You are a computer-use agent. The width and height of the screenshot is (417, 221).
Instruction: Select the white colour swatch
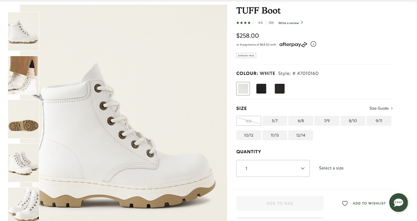[243, 89]
